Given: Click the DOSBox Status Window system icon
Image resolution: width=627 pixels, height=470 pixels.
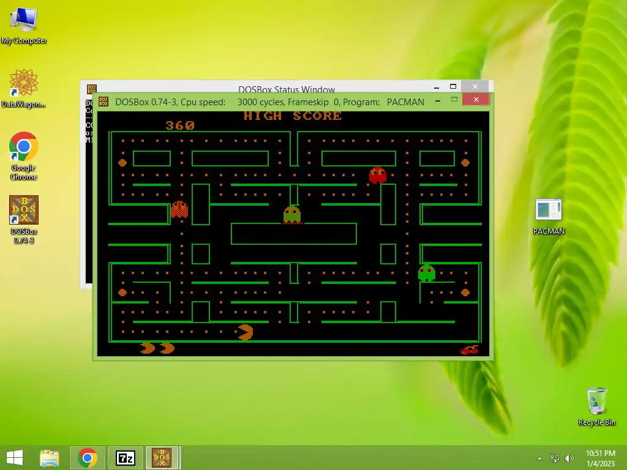Looking at the screenshot, I should coord(92,89).
